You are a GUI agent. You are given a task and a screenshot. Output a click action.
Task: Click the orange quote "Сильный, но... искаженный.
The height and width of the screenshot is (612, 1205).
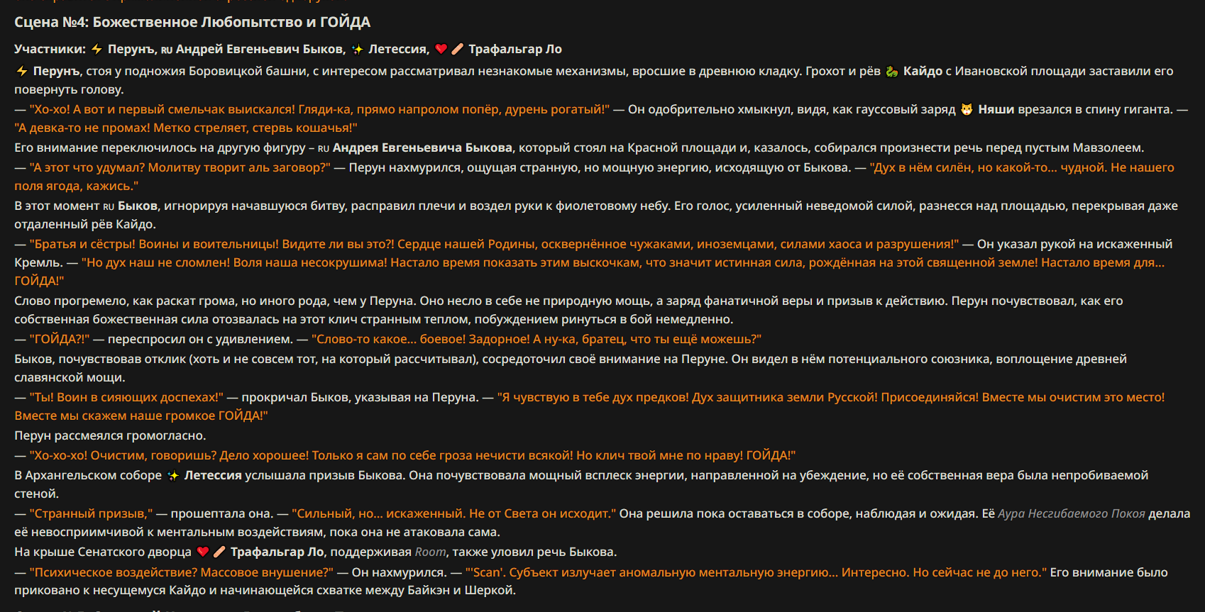click(x=379, y=513)
